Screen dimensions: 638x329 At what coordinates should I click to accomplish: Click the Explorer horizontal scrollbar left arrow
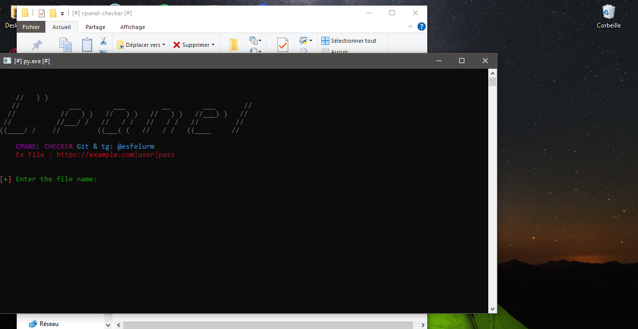118,324
